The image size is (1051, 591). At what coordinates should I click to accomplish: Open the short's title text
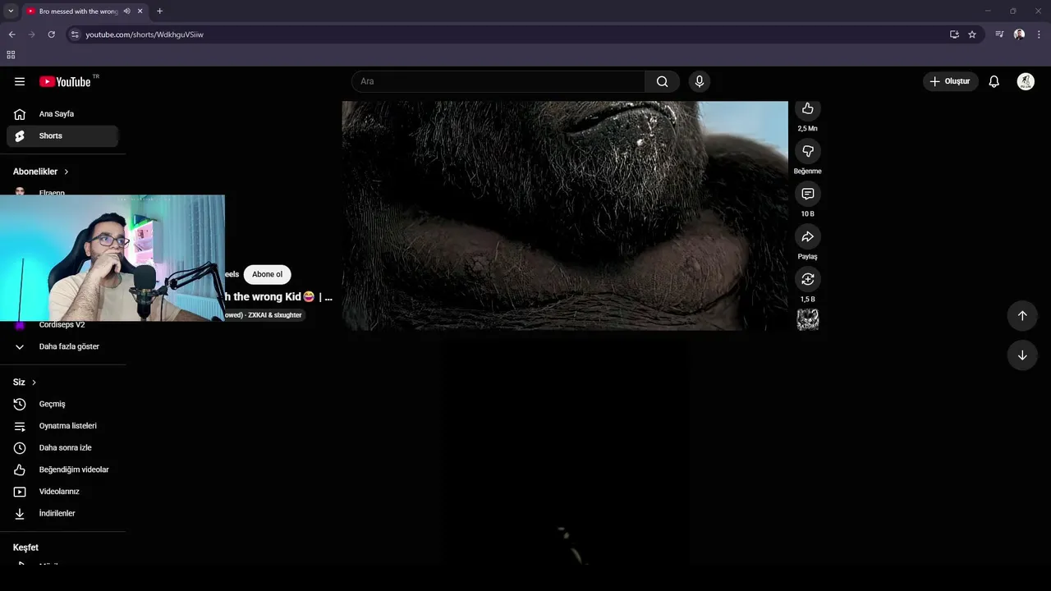click(278, 297)
